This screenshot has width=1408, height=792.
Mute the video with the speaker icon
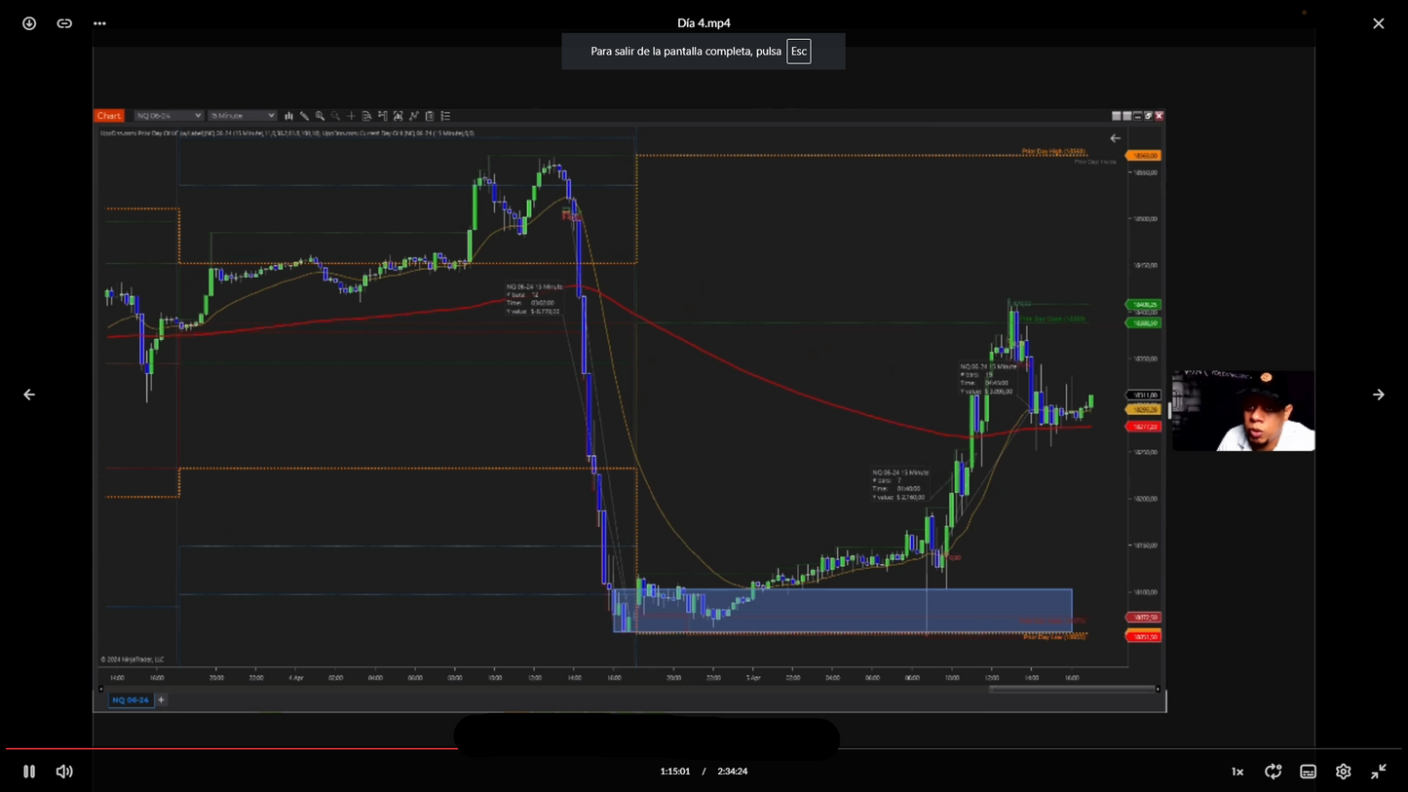[x=64, y=772]
